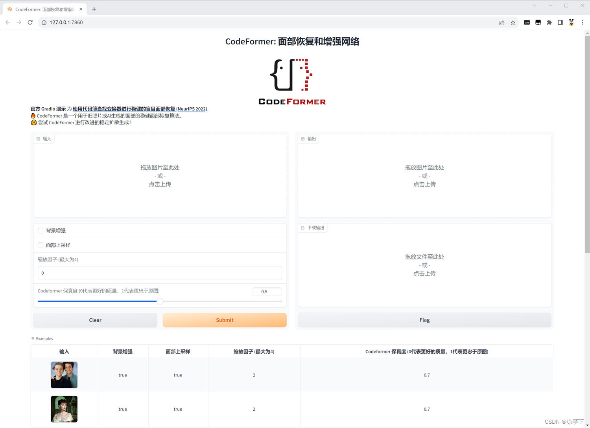Select the CodeFormer browser tab
The image size is (590, 428).
click(44, 9)
